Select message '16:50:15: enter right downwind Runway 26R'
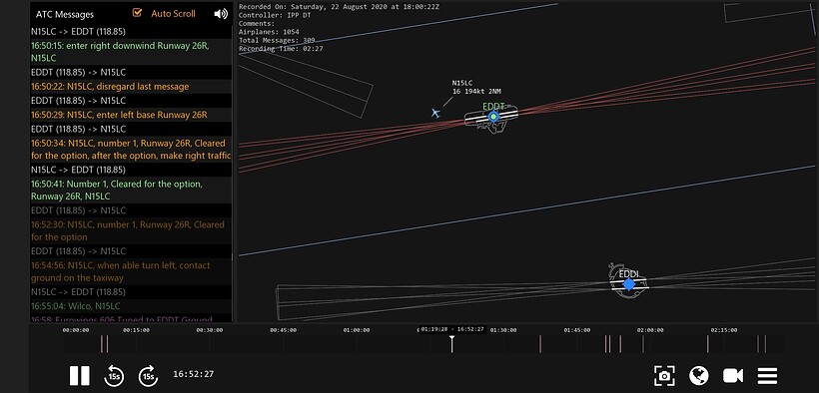Viewport: 819px width, 393px height. (x=131, y=52)
